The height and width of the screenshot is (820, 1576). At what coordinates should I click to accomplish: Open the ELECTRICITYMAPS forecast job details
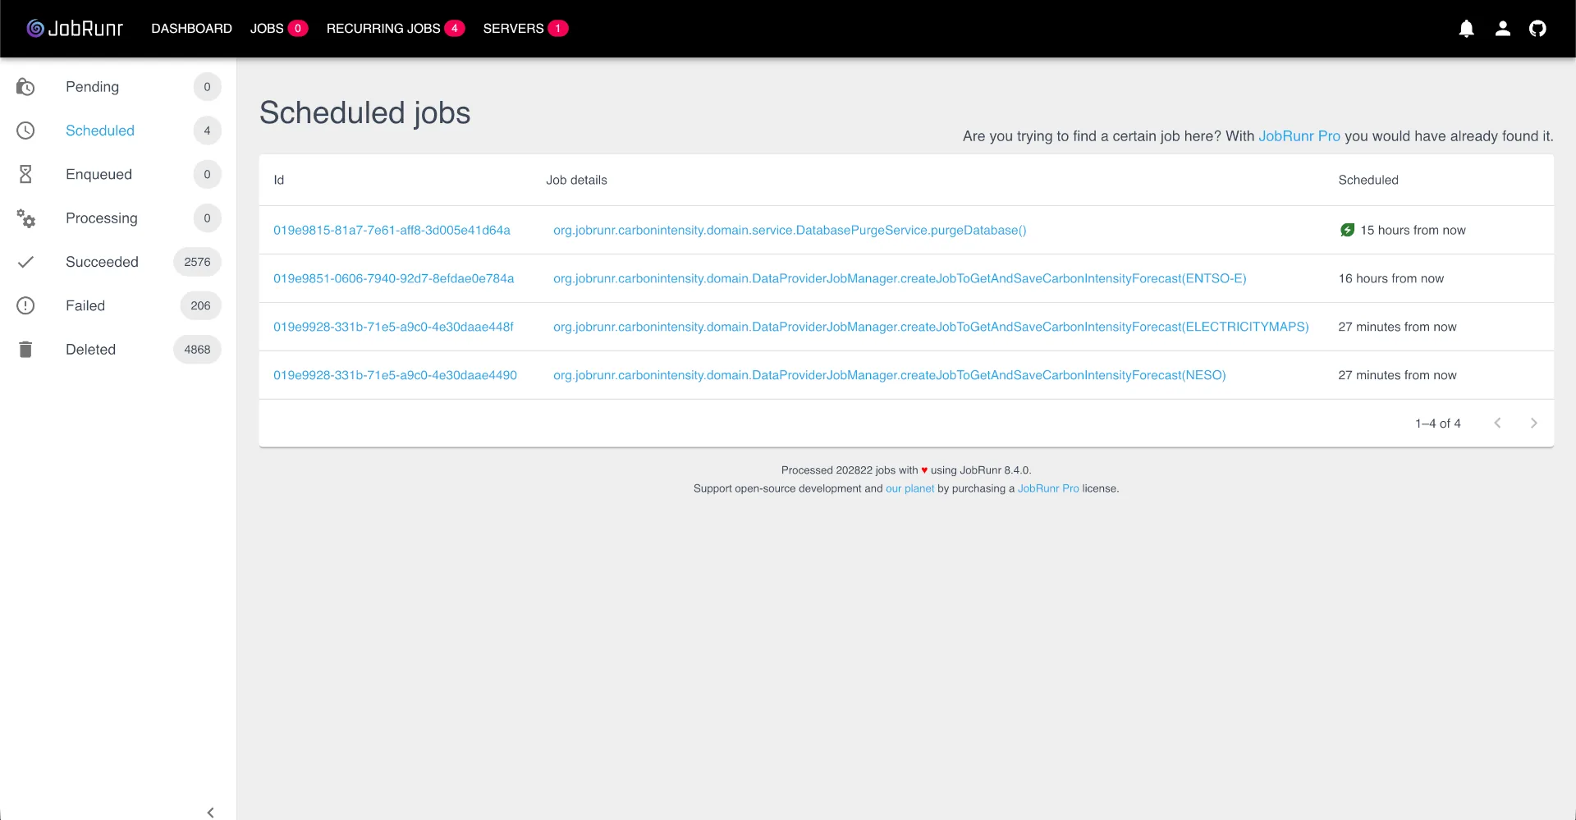click(931, 327)
